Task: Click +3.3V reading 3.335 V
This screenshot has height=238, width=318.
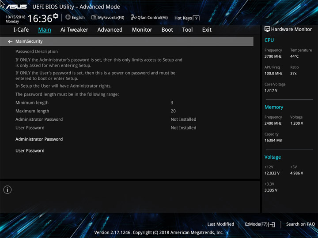Action: click(271, 190)
